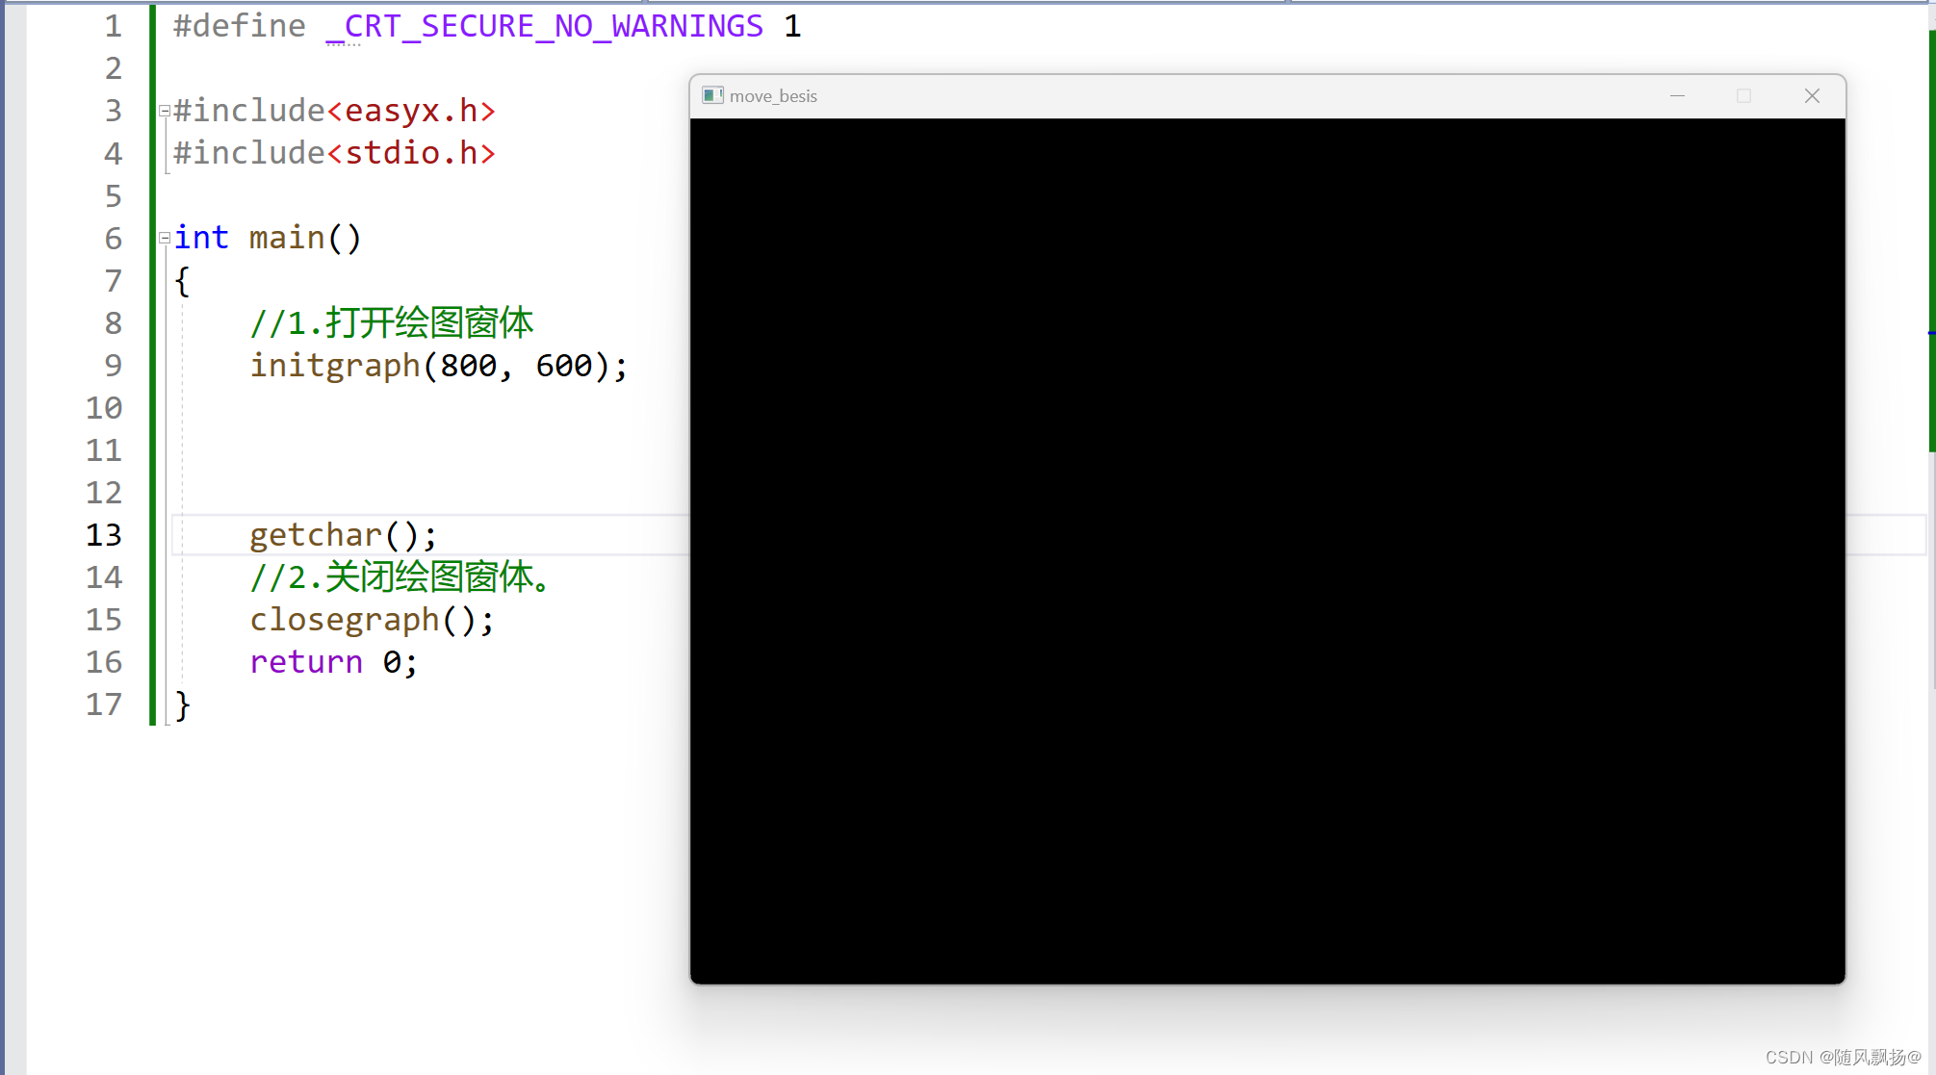Viewport: 1936px width, 1075px height.
Task: Click the _CRT_SECURE_NO_WARNINGS macro name
Action: click(545, 26)
